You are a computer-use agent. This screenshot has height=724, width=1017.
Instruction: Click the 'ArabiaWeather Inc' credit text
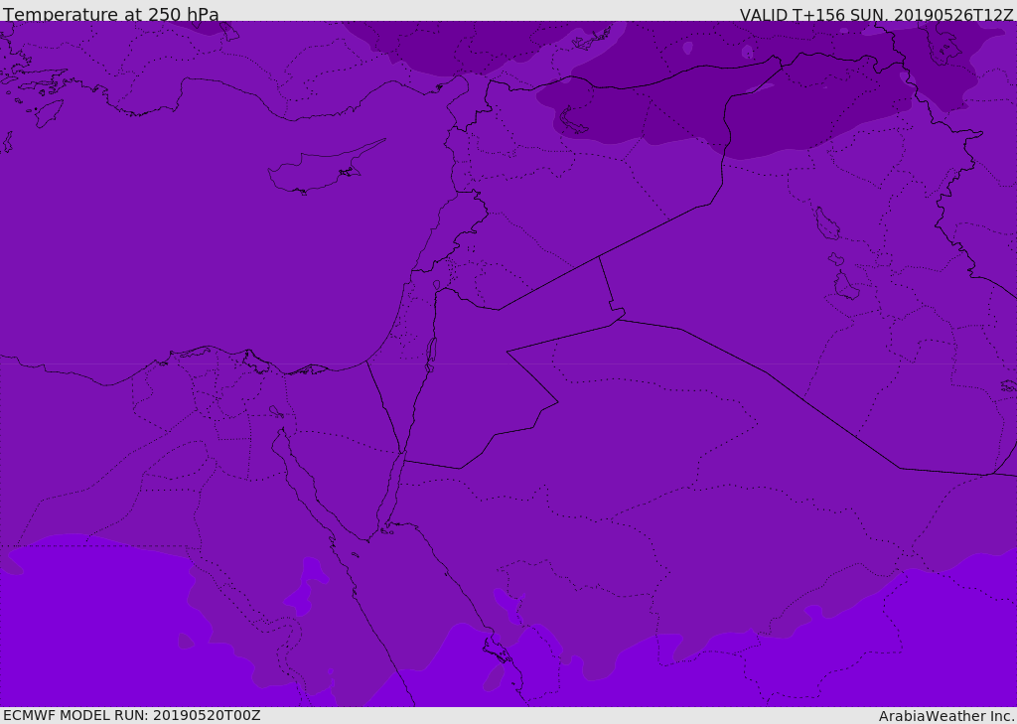[x=946, y=716]
